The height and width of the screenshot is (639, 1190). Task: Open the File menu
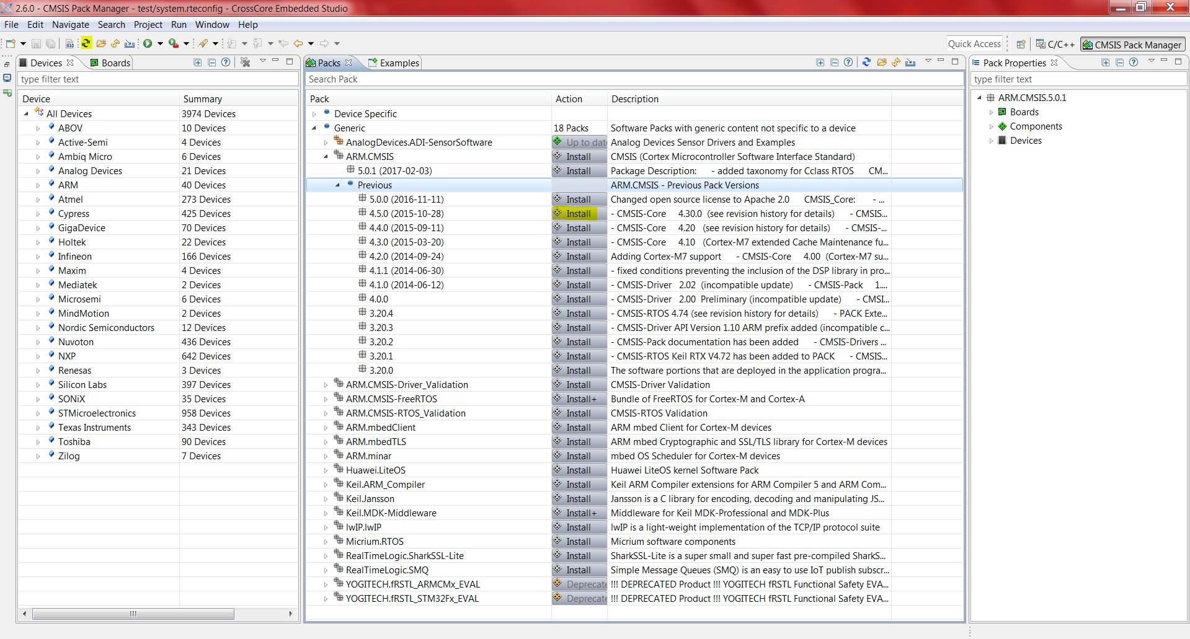click(11, 25)
